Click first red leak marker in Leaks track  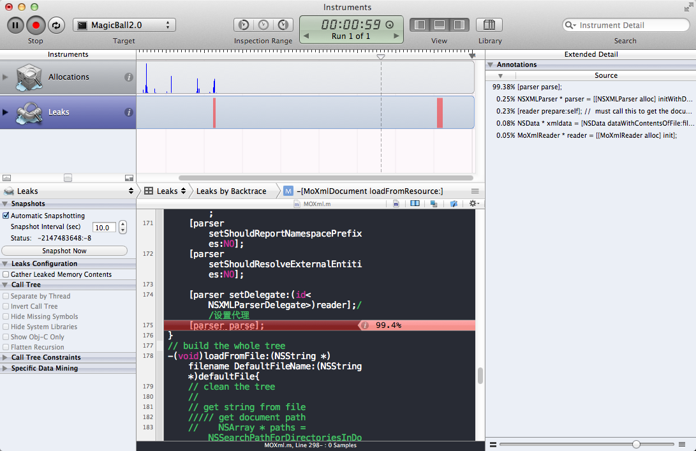(214, 113)
